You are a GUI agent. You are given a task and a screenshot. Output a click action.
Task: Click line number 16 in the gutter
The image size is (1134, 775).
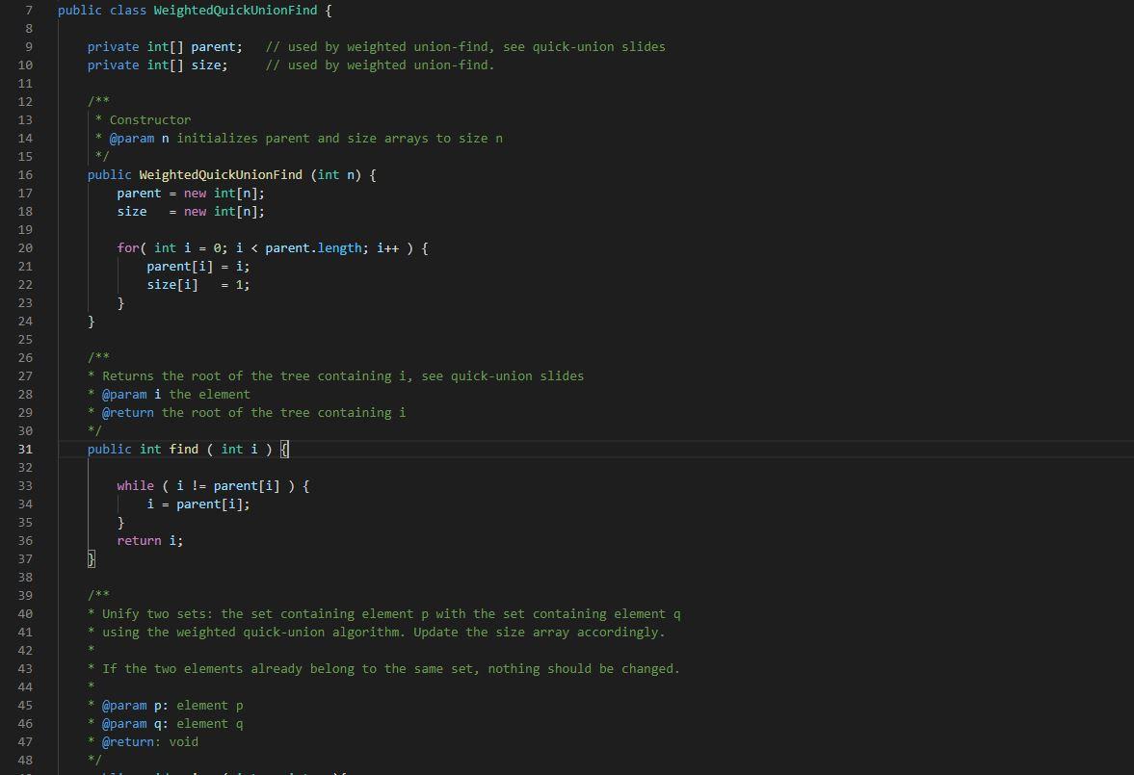click(x=25, y=175)
